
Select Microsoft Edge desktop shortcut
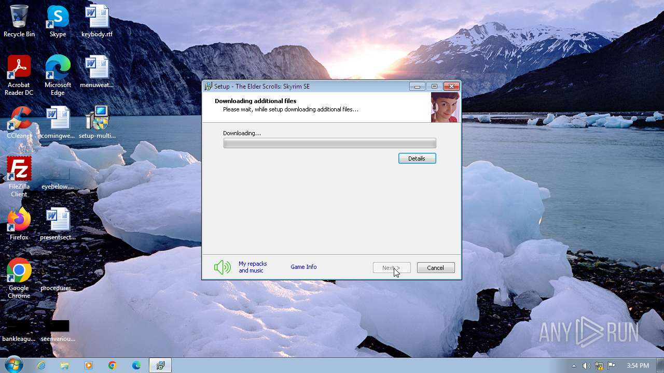click(x=58, y=76)
